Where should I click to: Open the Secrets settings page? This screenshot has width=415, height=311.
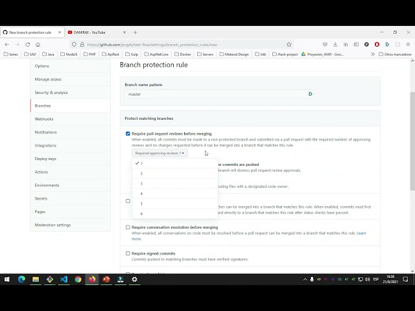click(71, 198)
